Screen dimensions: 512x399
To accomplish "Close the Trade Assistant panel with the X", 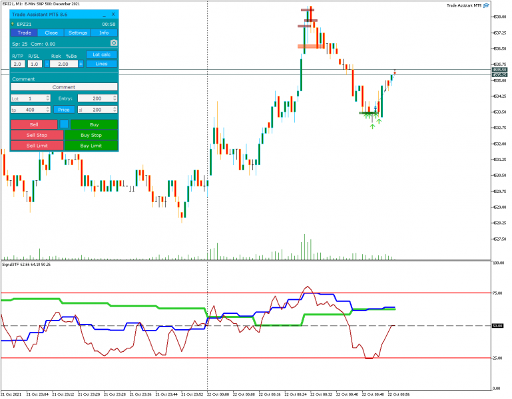I will [x=113, y=15].
